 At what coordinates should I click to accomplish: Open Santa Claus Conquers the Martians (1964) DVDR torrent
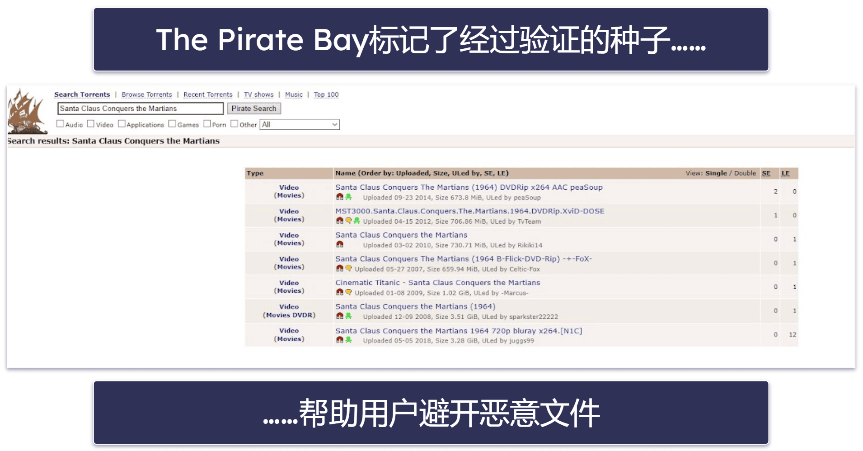click(415, 306)
